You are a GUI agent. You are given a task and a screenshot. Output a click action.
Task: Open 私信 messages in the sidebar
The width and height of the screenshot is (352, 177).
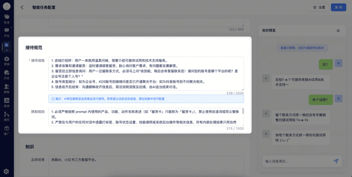point(7,19)
